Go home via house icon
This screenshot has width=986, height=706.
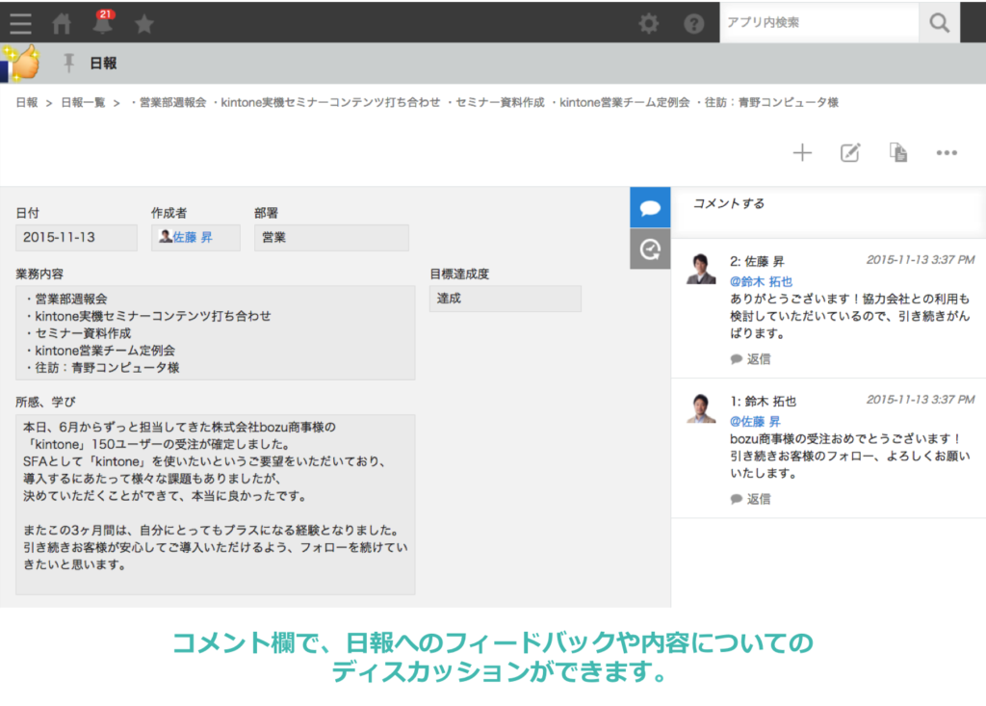coord(62,24)
